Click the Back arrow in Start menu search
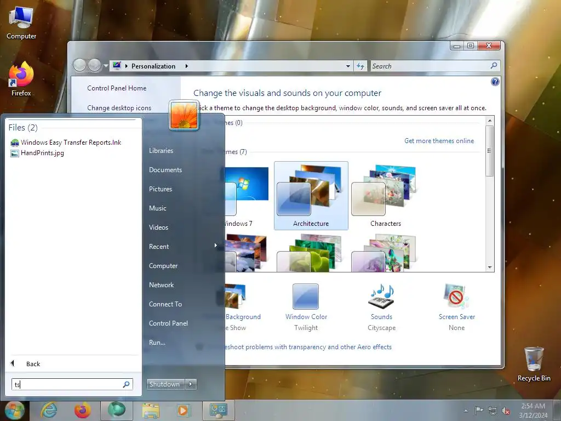The image size is (561, 421). [x=13, y=363]
